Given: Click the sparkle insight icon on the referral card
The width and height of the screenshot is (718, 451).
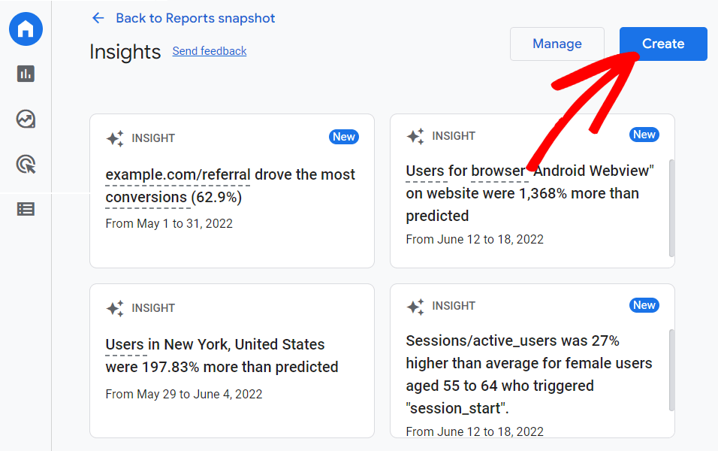Looking at the screenshot, I should [x=114, y=138].
